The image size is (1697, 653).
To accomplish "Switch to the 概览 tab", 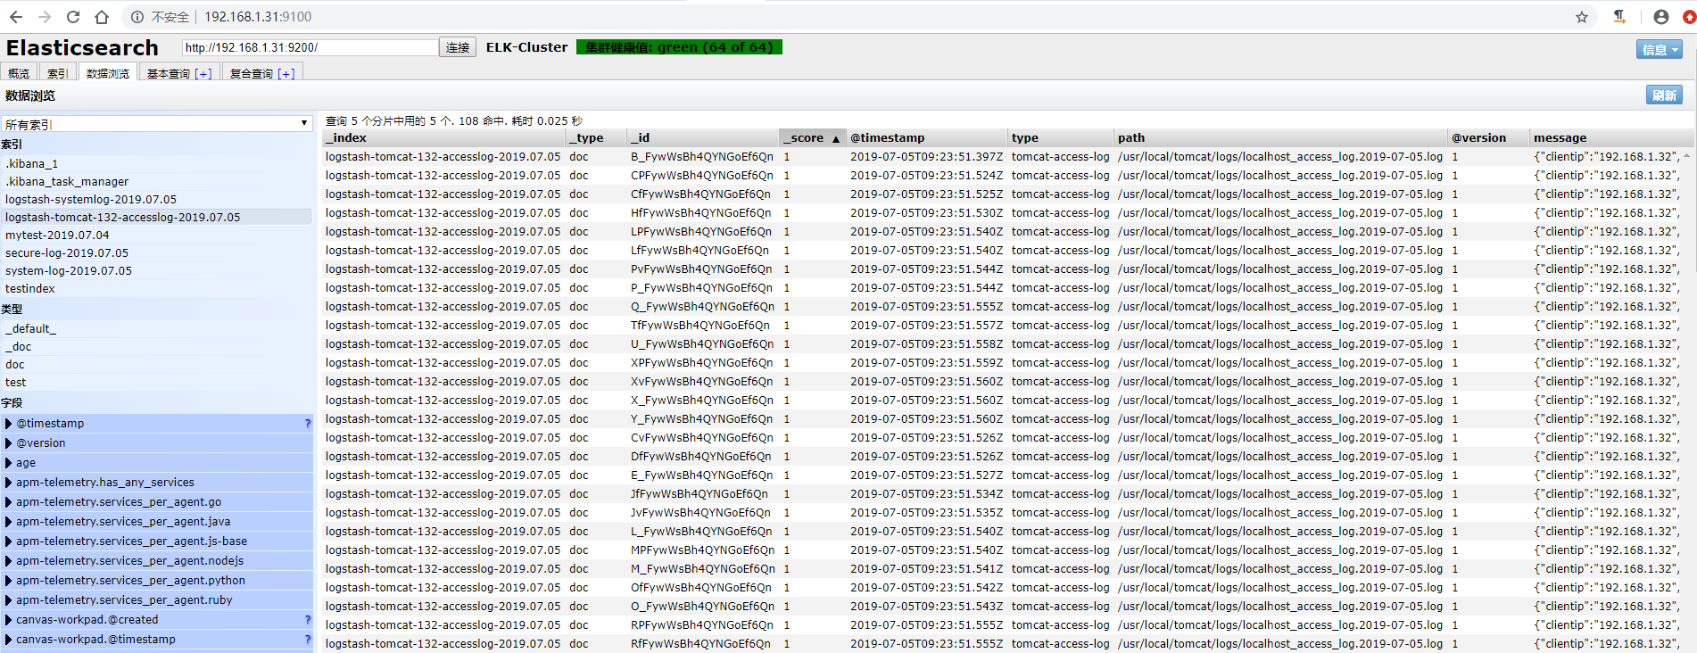I will click(19, 73).
